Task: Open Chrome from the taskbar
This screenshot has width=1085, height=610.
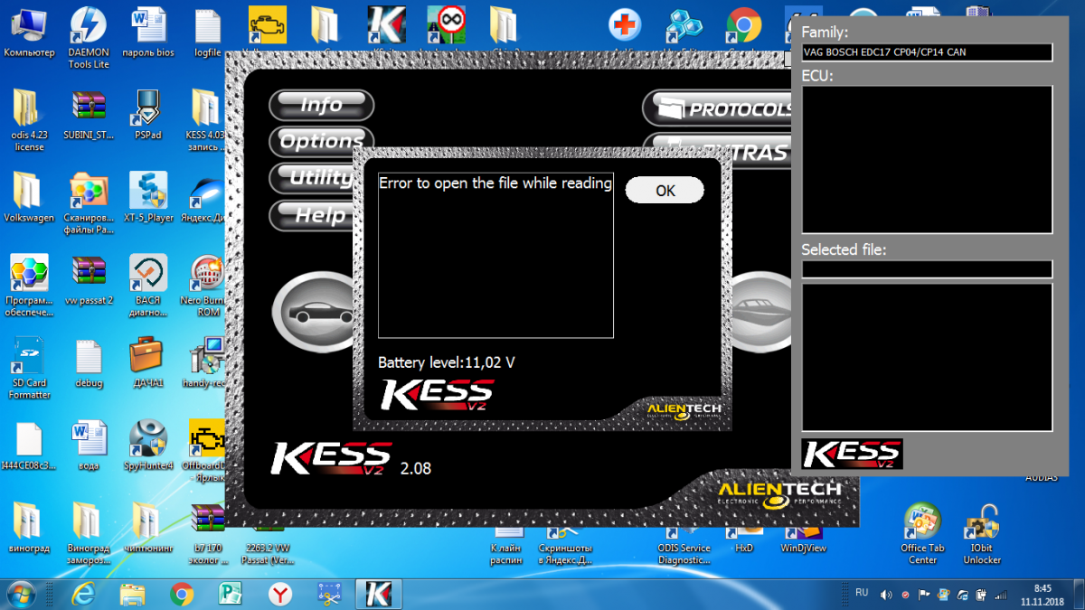Action: tap(182, 594)
